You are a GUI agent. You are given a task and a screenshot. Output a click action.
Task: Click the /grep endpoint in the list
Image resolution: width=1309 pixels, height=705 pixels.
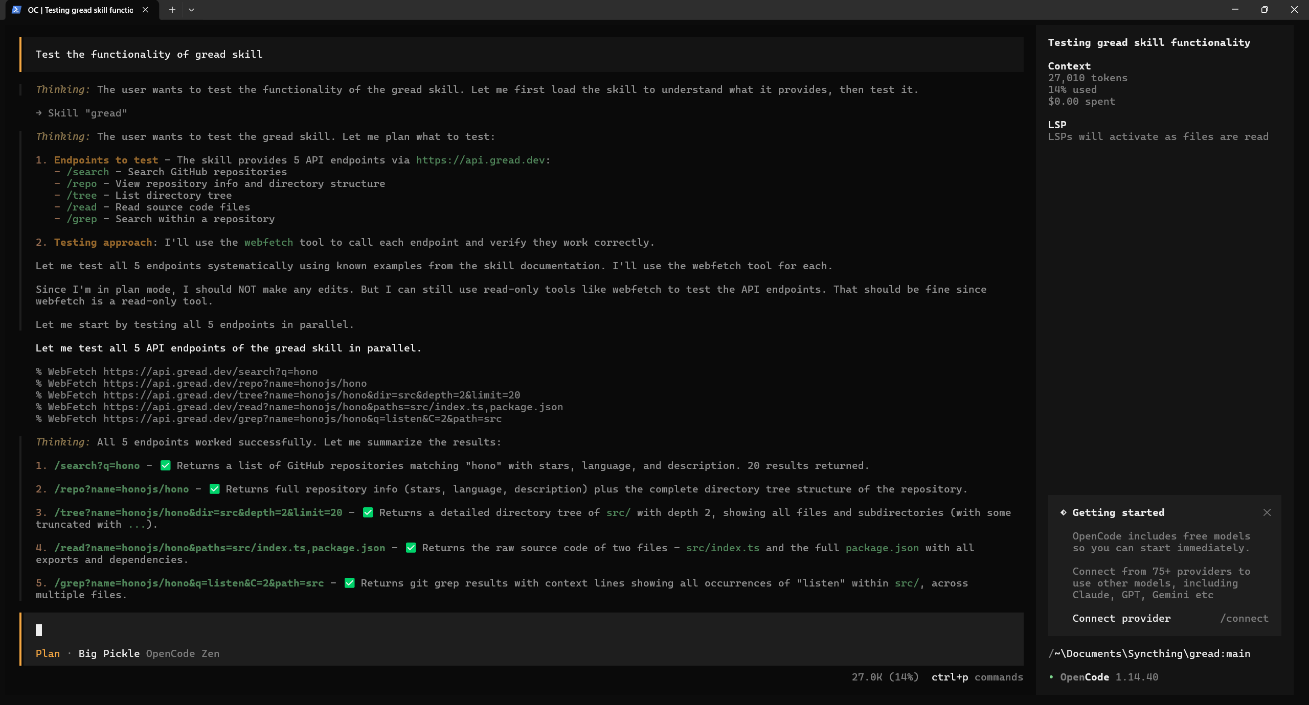point(81,219)
